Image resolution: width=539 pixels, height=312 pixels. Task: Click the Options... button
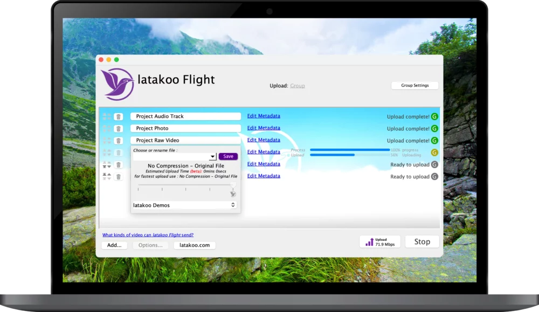[150, 245]
